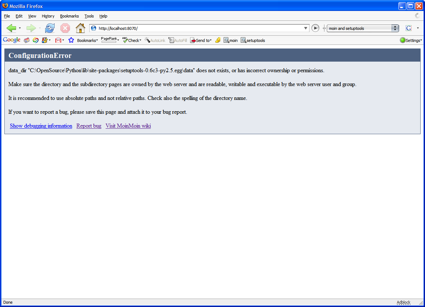Click the Show debugging information link
The width and height of the screenshot is (425, 307).
click(41, 126)
